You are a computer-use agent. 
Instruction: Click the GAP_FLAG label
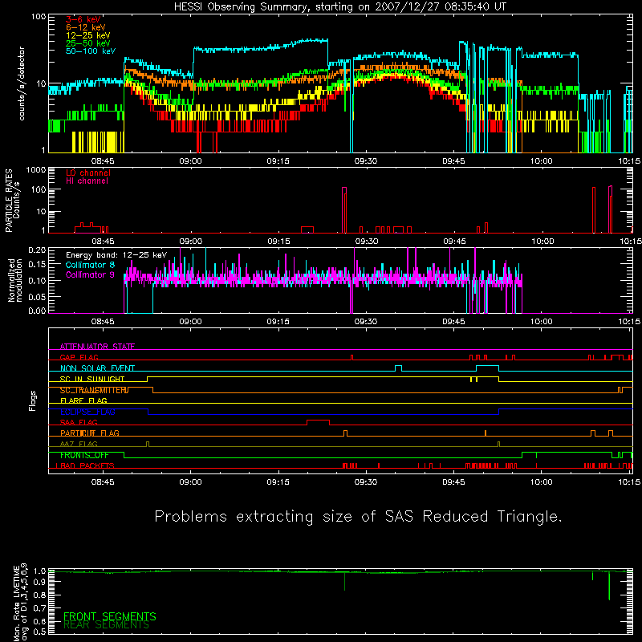pyautogui.click(x=79, y=357)
